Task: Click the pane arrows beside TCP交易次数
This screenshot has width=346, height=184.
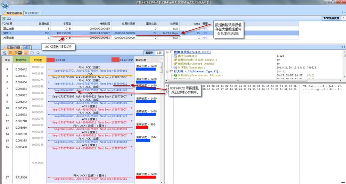Action: tap(344, 13)
